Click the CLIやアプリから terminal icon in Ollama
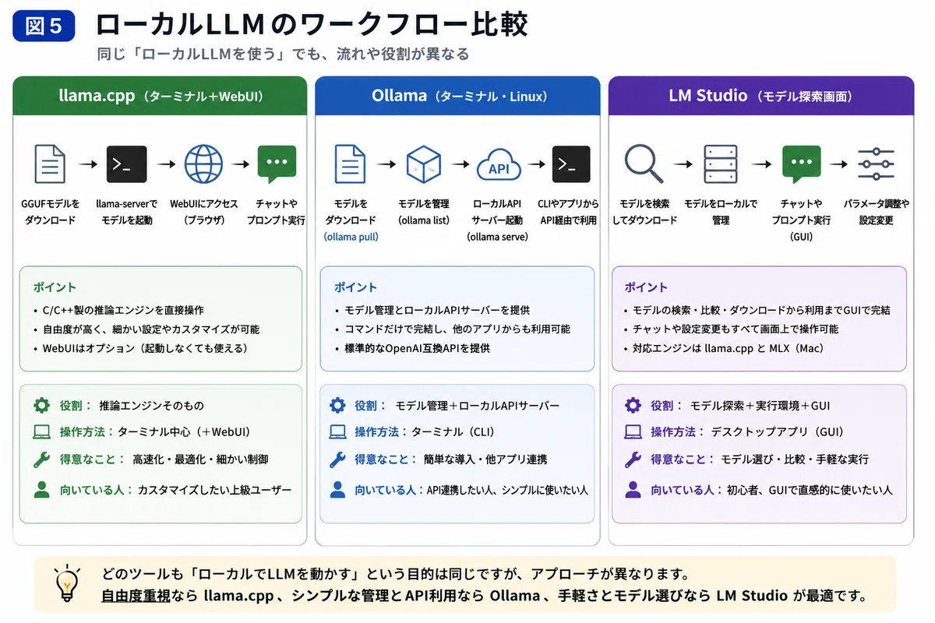The width and height of the screenshot is (935, 623). (571, 164)
